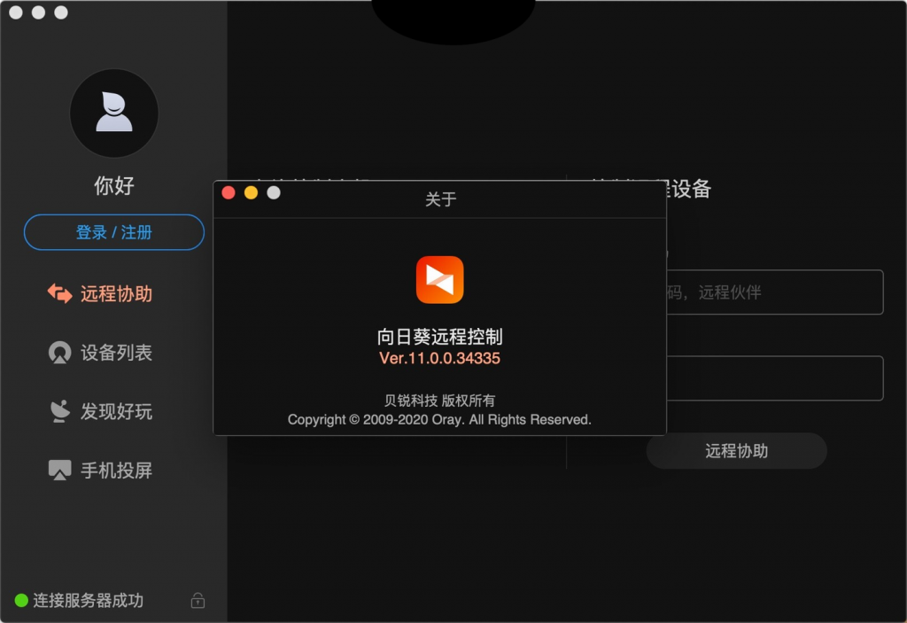
Task: Open the 发现好玩 sidebar menu label
Action: [x=116, y=411]
